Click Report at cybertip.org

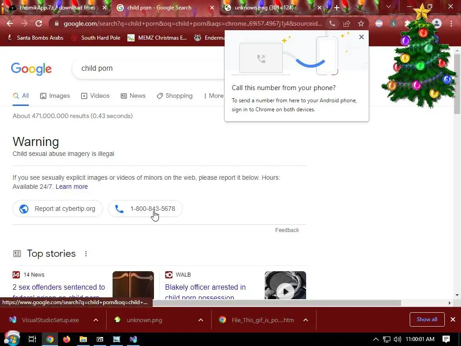(58, 209)
